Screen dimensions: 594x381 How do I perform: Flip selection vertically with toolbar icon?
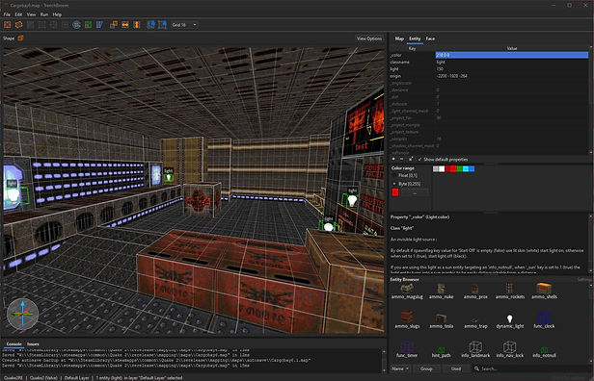pos(137,25)
